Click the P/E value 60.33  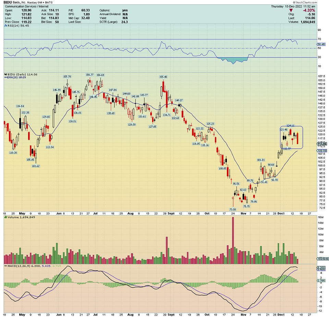pos(86,10)
